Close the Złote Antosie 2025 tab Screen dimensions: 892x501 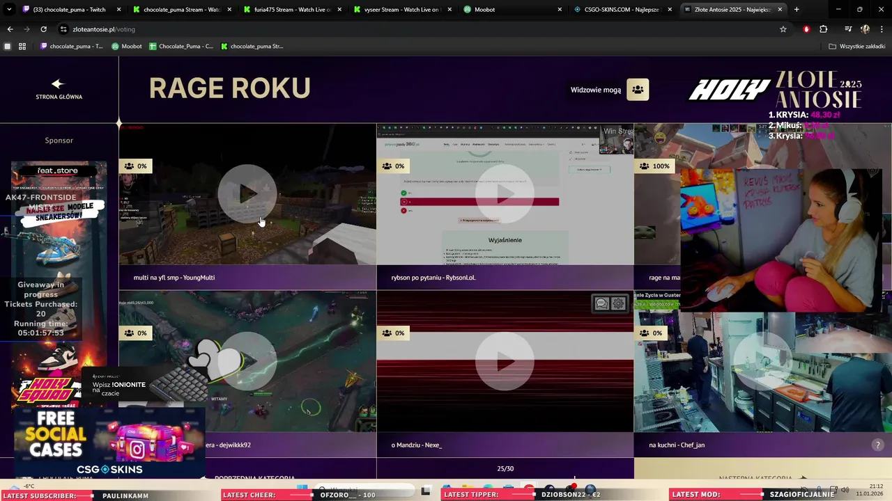(x=780, y=10)
